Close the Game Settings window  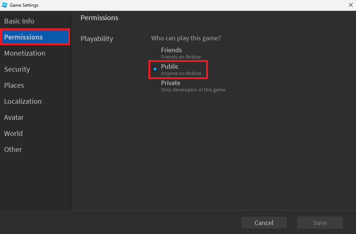[350, 5]
